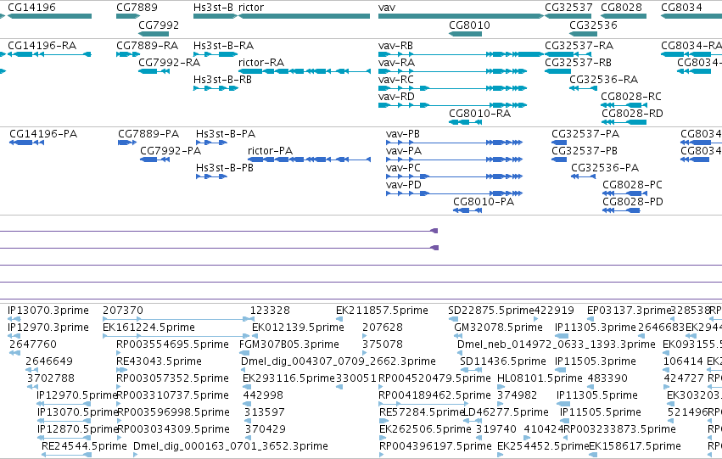The width and height of the screenshot is (722, 459).
Task: Select the CG7889-RA transcript
Action: 128,54
